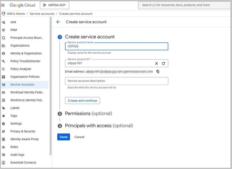
Task: Copy the service account email address
Action: [158, 71]
